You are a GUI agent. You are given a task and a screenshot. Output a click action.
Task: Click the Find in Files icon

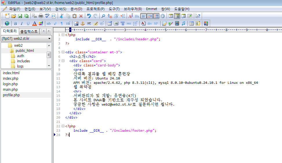(x=116, y=16)
